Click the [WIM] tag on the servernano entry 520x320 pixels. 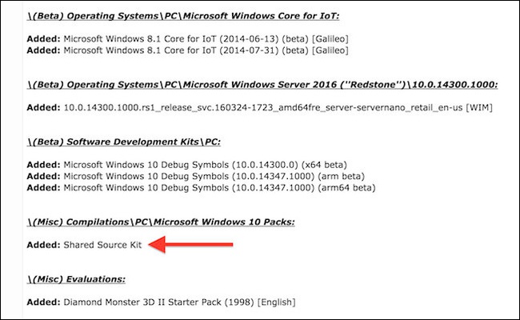(x=479, y=107)
